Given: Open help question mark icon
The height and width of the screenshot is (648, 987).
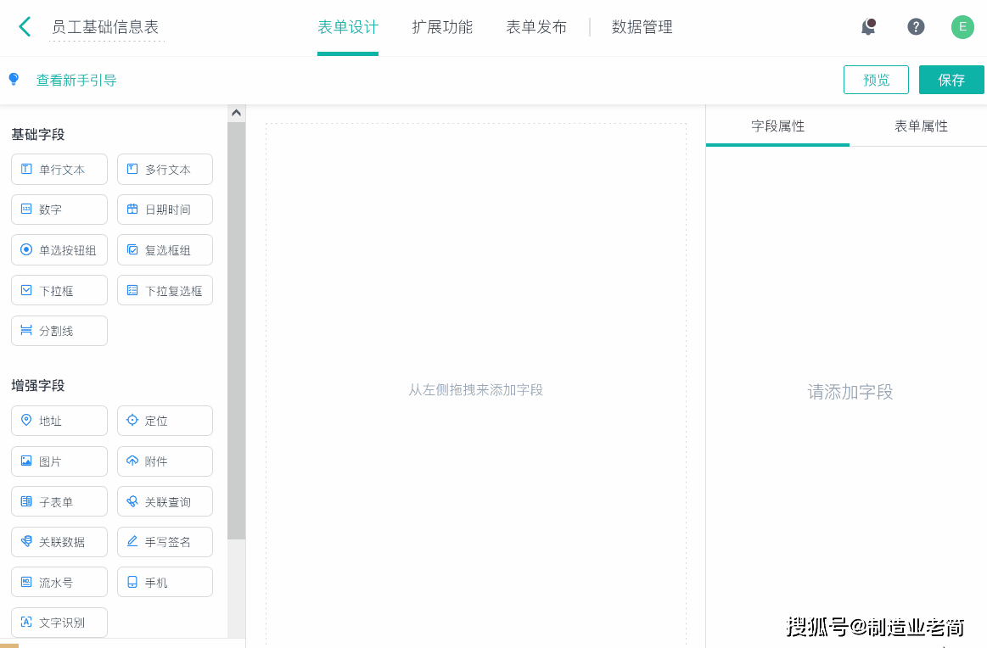Looking at the screenshot, I should tap(916, 26).
